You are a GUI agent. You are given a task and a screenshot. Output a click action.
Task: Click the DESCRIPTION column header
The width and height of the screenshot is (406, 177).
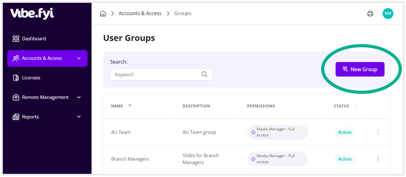196,106
